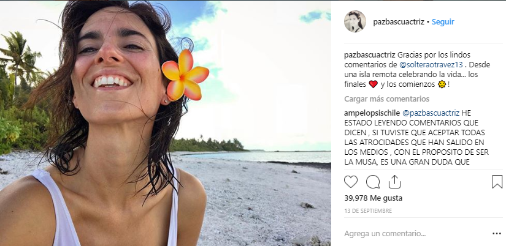
Task: Visit commenter ampelopsischile's profile
Action: (370, 113)
